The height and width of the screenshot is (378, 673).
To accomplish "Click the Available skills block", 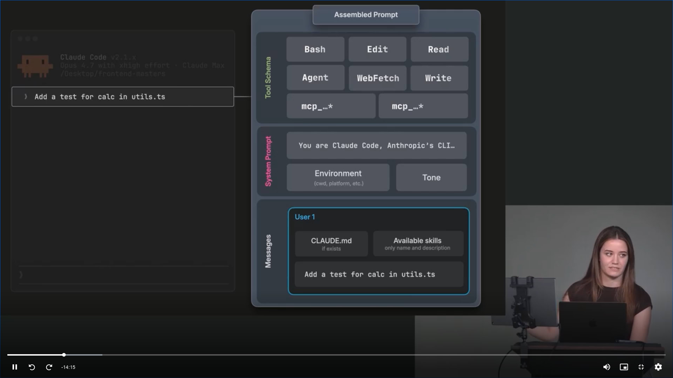I will 418,244.
